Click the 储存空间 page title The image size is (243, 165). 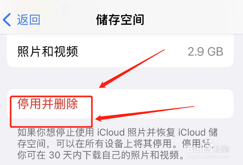(120, 20)
